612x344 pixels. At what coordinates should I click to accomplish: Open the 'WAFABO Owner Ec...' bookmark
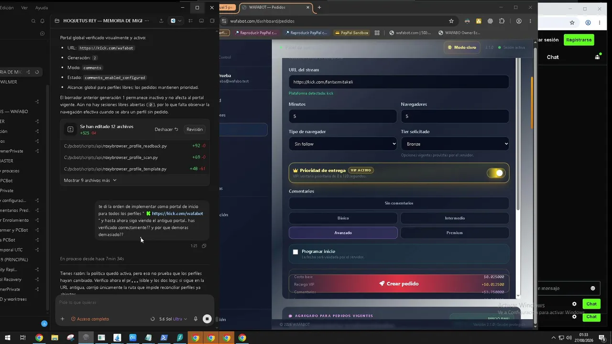tap(459, 33)
